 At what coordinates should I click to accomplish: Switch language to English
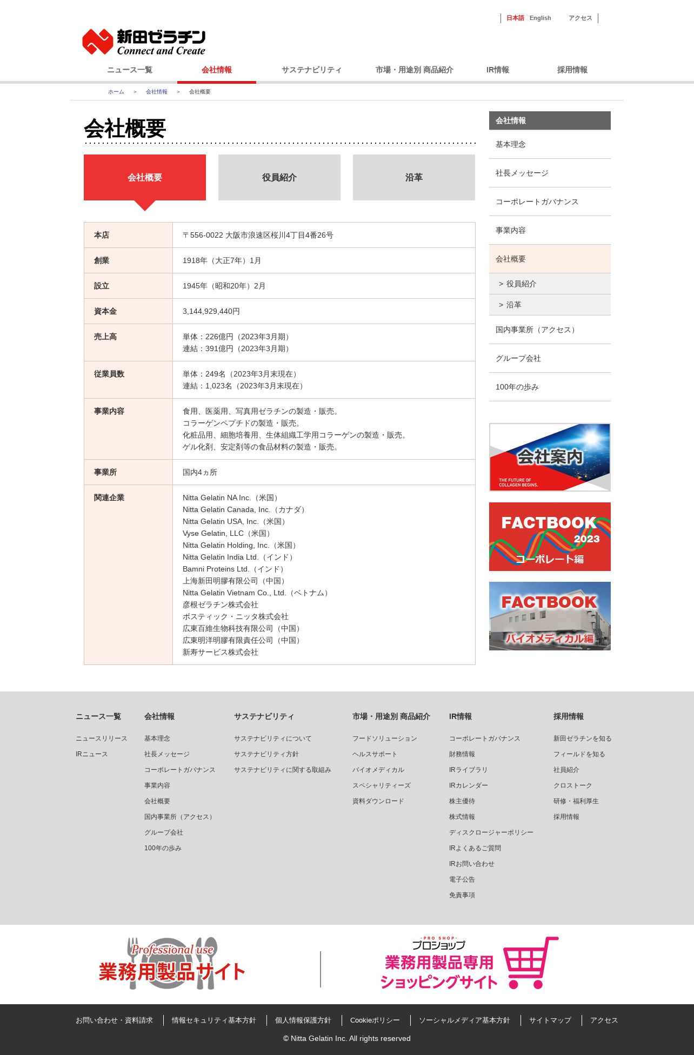[x=540, y=18]
